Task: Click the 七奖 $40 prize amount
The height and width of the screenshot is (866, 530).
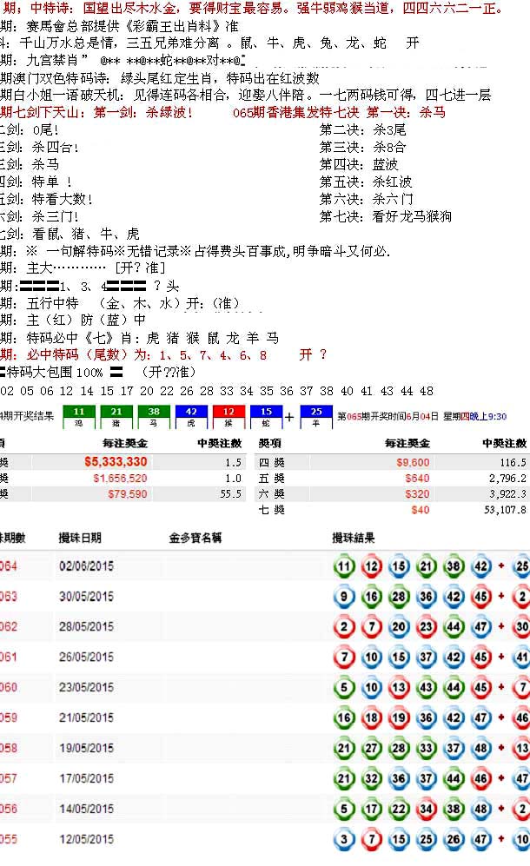Action: click(x=421, y=510)
